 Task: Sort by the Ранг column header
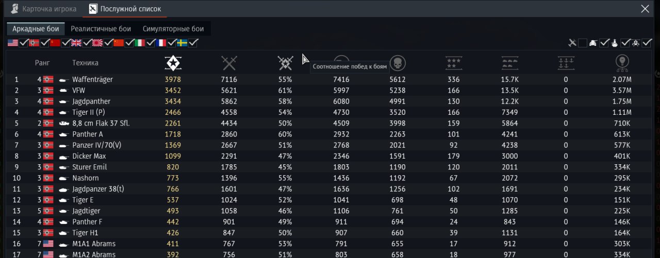[42, 63]
